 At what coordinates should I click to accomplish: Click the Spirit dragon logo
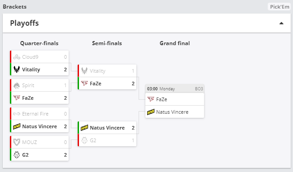click(x=17, y=85)
